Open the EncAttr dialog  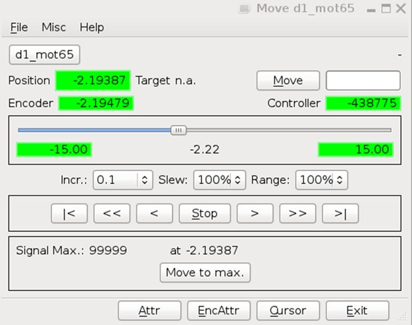tap(219, 311)
